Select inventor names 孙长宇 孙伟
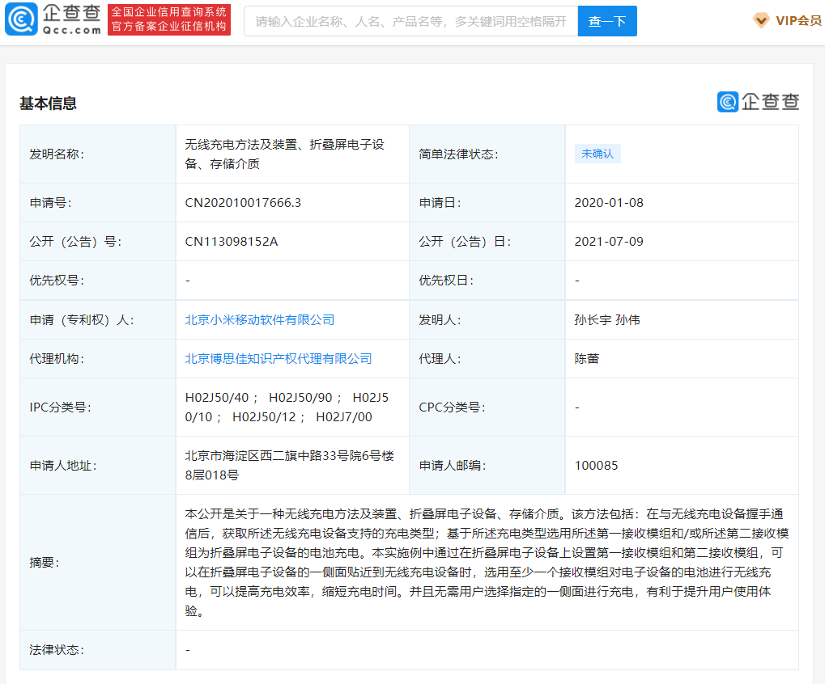 pos(607,319)
